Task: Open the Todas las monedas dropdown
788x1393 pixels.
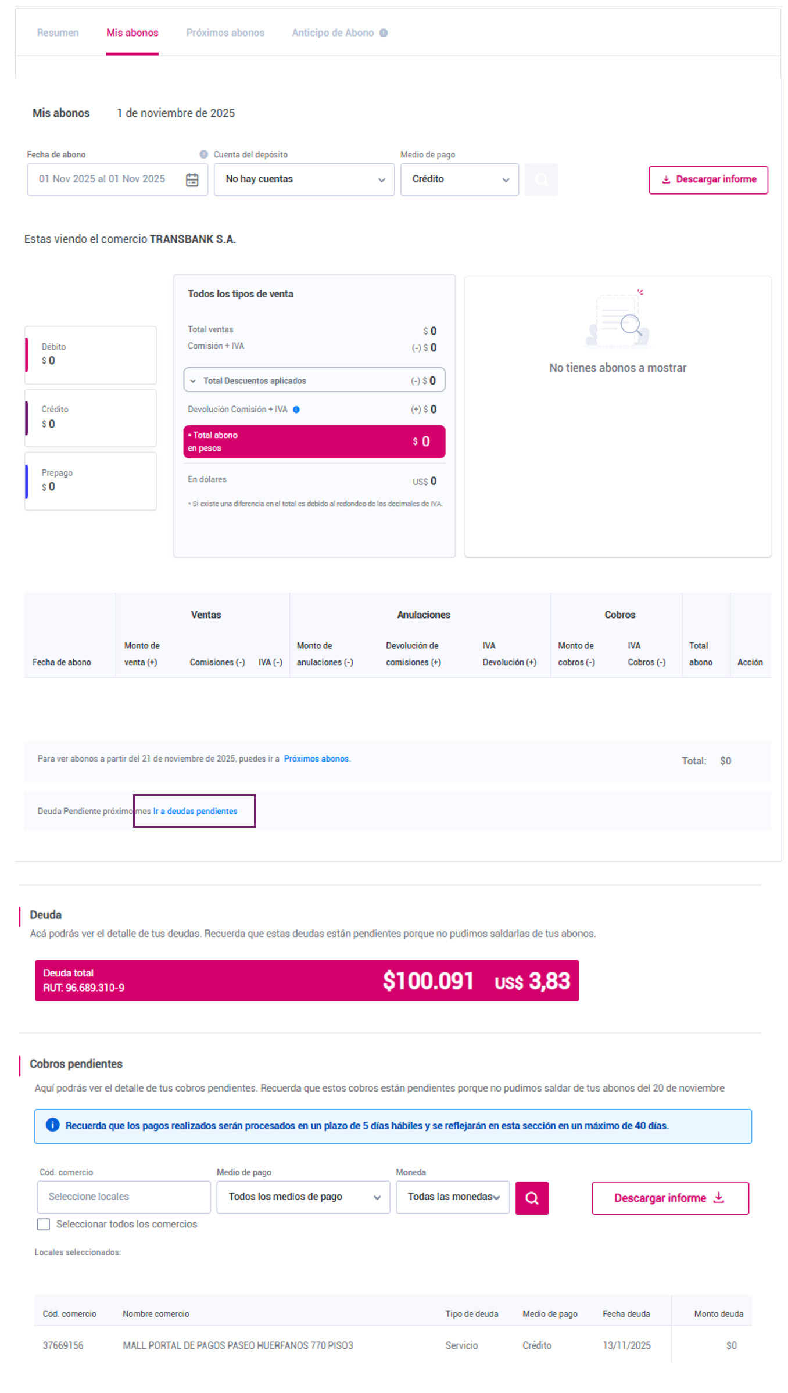Action: click(452, 1197)
